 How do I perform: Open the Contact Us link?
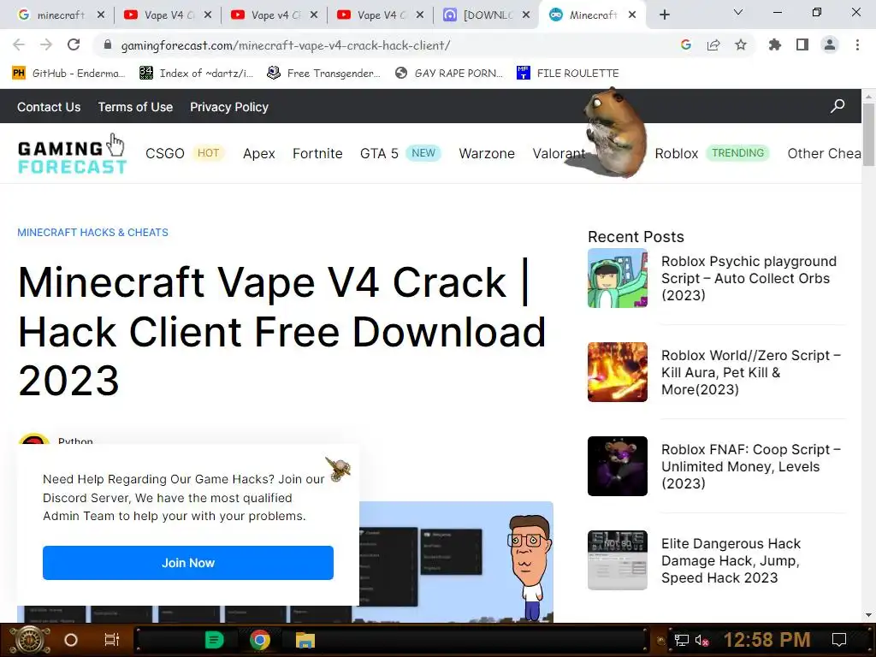click(x=49, y=107)
